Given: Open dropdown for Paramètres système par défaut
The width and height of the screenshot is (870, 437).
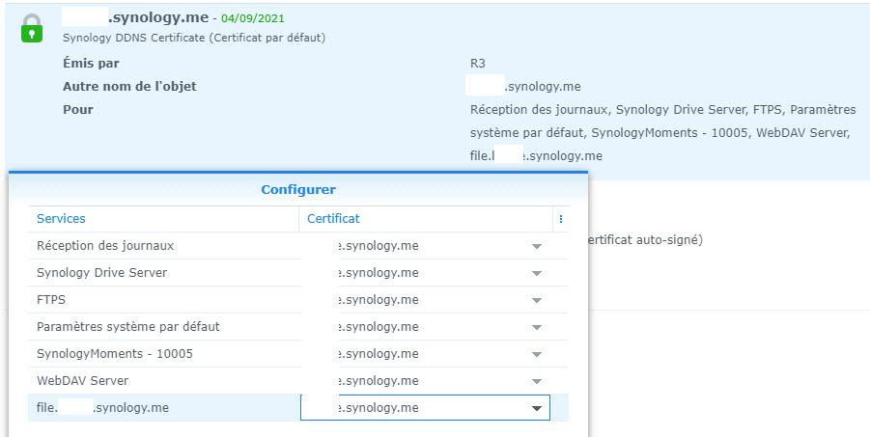Looking at the screenshot, I should [x=537, y=327].
